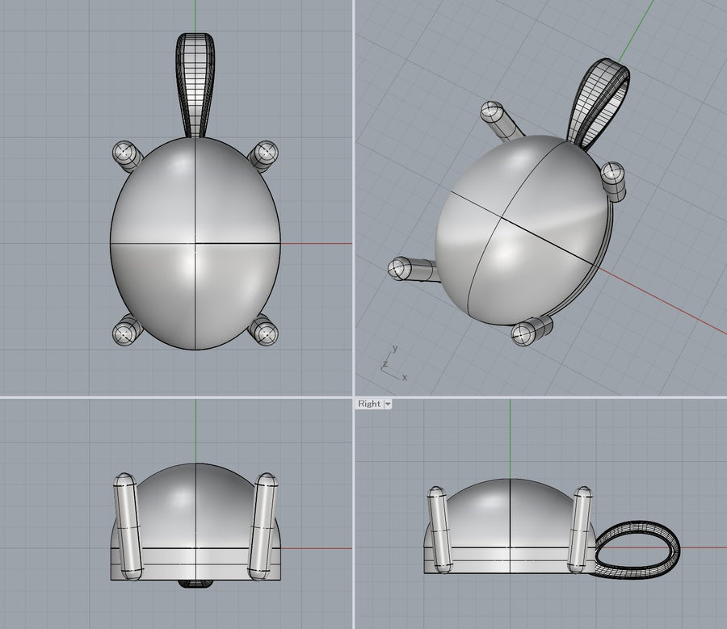Select the lower-left prong in the top-left viewport
This screenshot has width=727, height=629.
click(x=126, y=330)
